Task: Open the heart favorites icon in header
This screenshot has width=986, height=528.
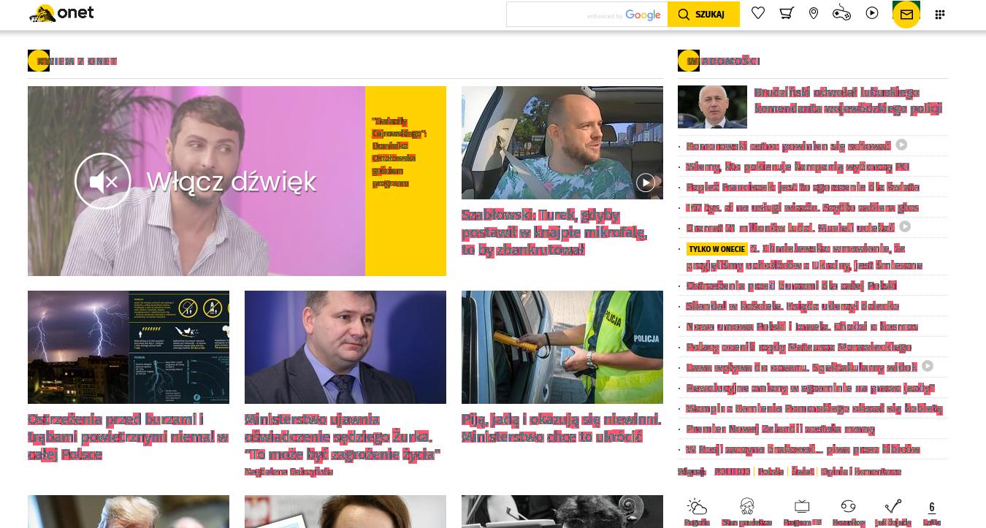Action: point(758,13)
